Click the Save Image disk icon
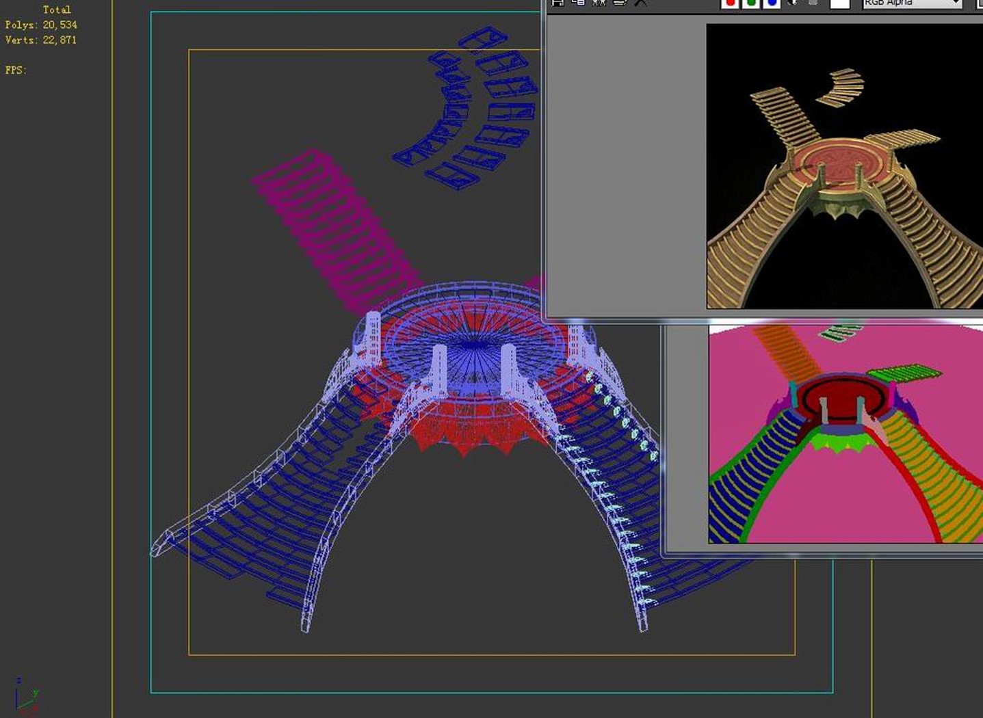 click(x=558, y=3)
